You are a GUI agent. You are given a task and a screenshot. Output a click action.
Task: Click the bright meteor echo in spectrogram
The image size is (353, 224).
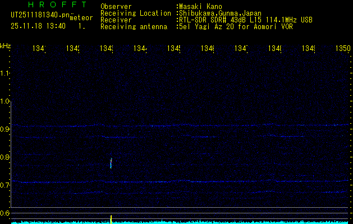[111, 163]
